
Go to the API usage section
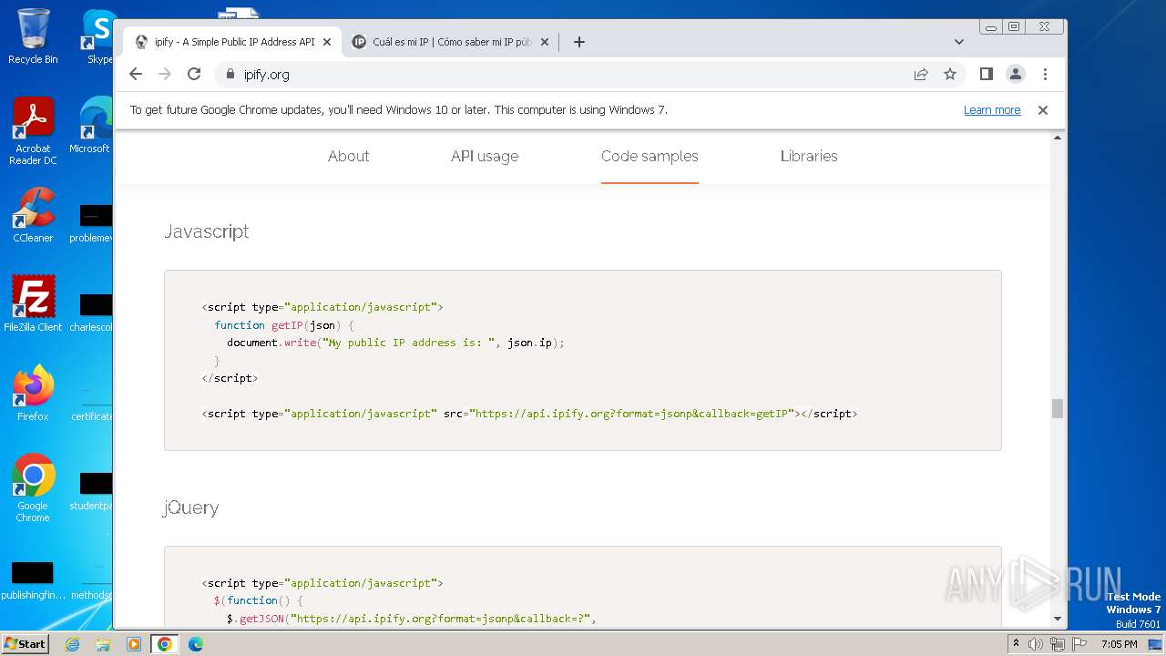coord(485,156)
